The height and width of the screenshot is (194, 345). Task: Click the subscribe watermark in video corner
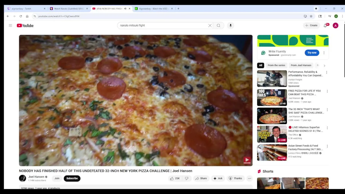pos(247,161)
